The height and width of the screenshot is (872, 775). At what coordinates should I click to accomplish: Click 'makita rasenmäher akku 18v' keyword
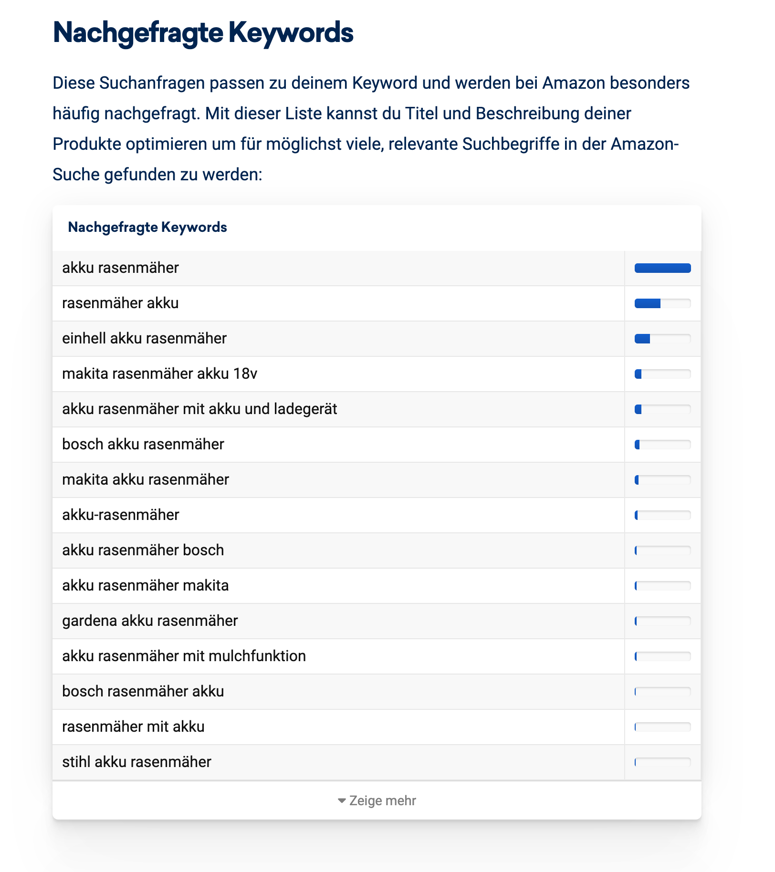pos(160,374)
